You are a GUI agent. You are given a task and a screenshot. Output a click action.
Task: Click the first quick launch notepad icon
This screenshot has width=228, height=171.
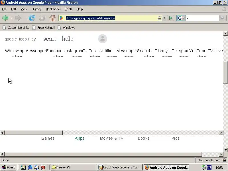coord(23,167)
